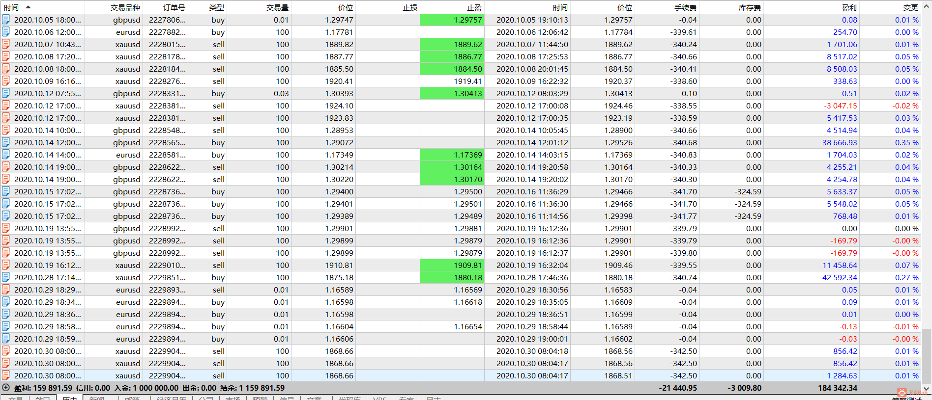Screen dimensions: 932x400
Task: Select the buy icon of the 2020.10.12 07:55 gbpusd row
Action: click(6, 93)
